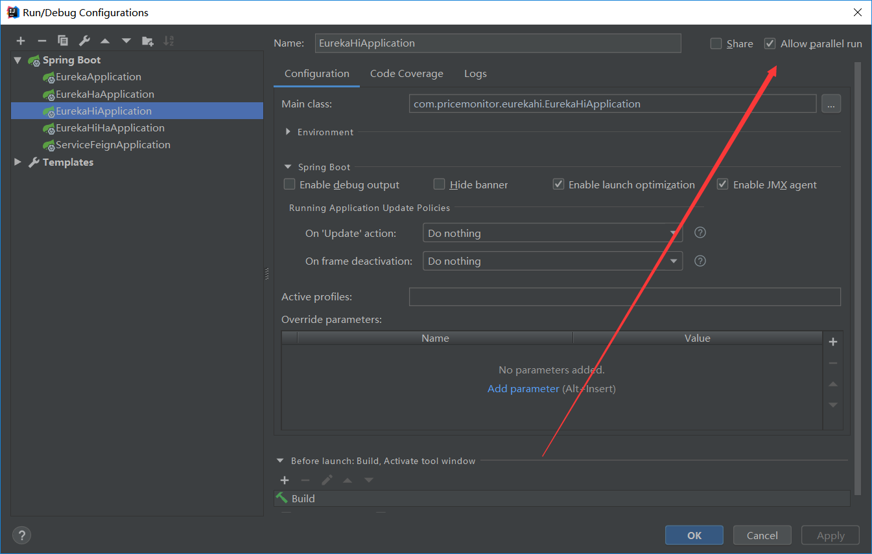
Task: Remove the before-launch task
Action: click(305, 480)
